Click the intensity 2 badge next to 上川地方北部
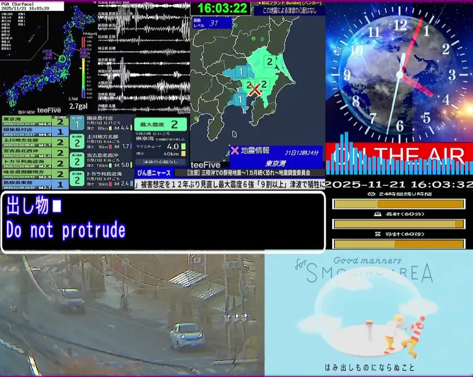The height and width of the screenshot is (377, 473). [x=77, y=142]
